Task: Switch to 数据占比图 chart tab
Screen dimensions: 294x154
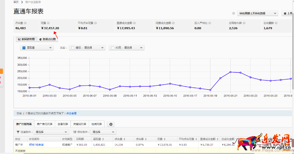Action: pyautogui.click(x=48, y=39)
